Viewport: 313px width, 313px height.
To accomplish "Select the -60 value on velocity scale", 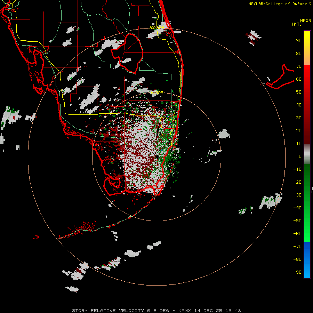I will coord(297,234).
